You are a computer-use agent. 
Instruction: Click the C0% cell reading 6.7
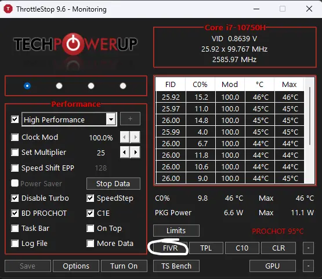(200, 143)
